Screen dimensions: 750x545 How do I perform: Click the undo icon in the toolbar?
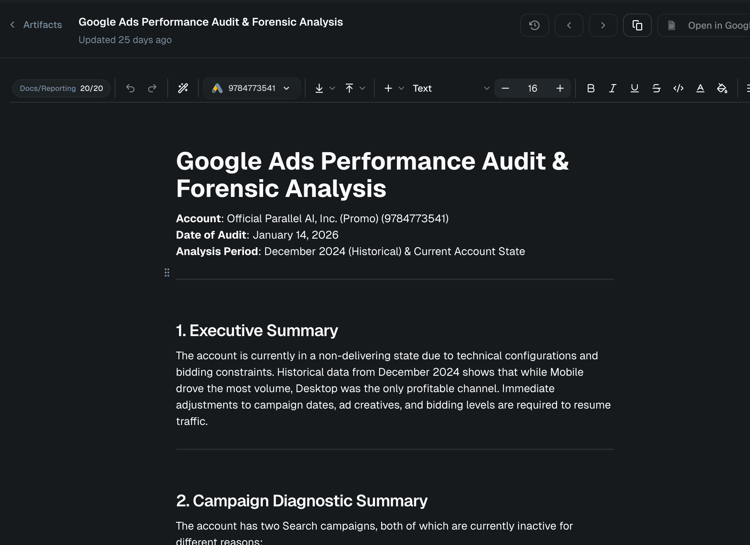click(x=131, y=88)
